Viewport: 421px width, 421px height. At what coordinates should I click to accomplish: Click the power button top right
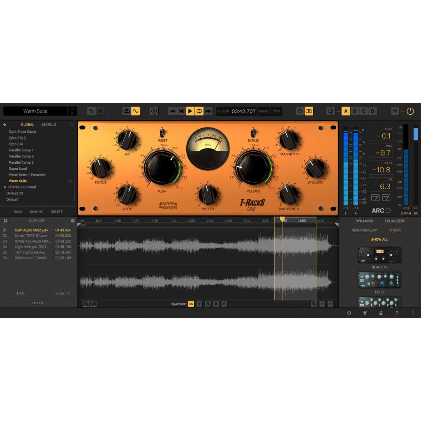click(x=410, y=111)
